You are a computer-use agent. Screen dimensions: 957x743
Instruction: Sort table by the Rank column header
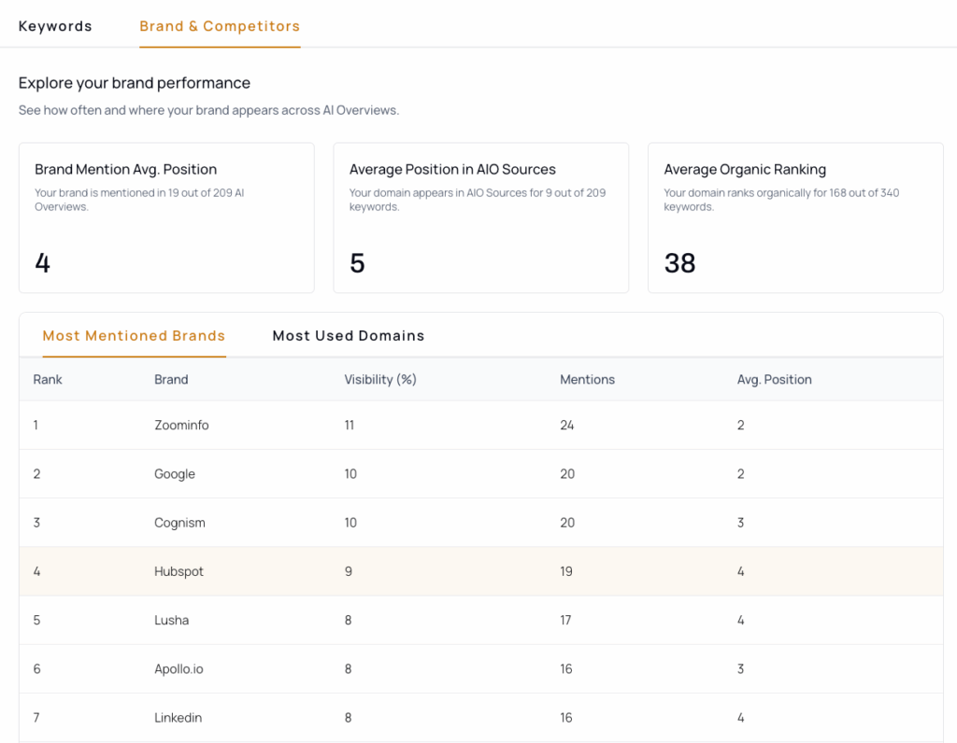48,379
